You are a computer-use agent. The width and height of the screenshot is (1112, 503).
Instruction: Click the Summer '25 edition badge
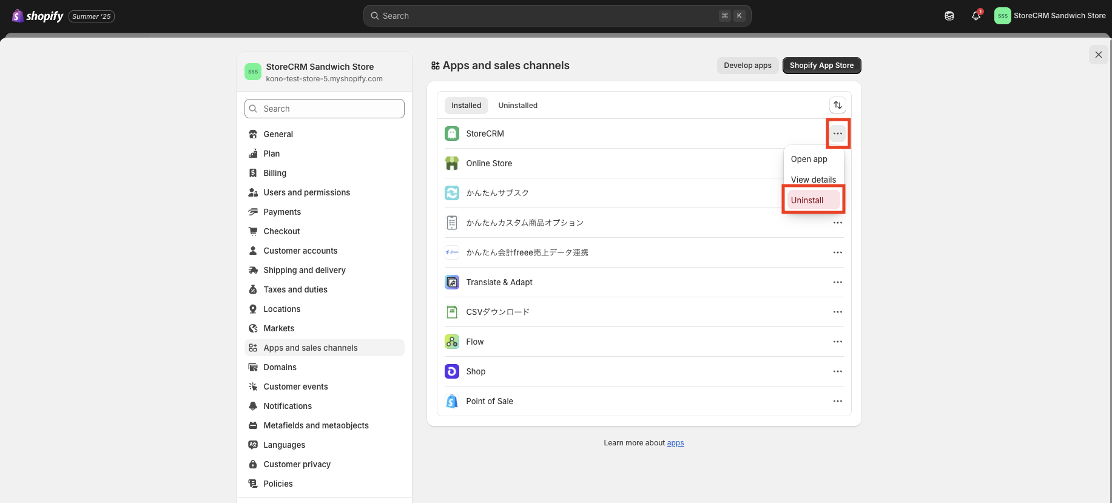[92, 16]
